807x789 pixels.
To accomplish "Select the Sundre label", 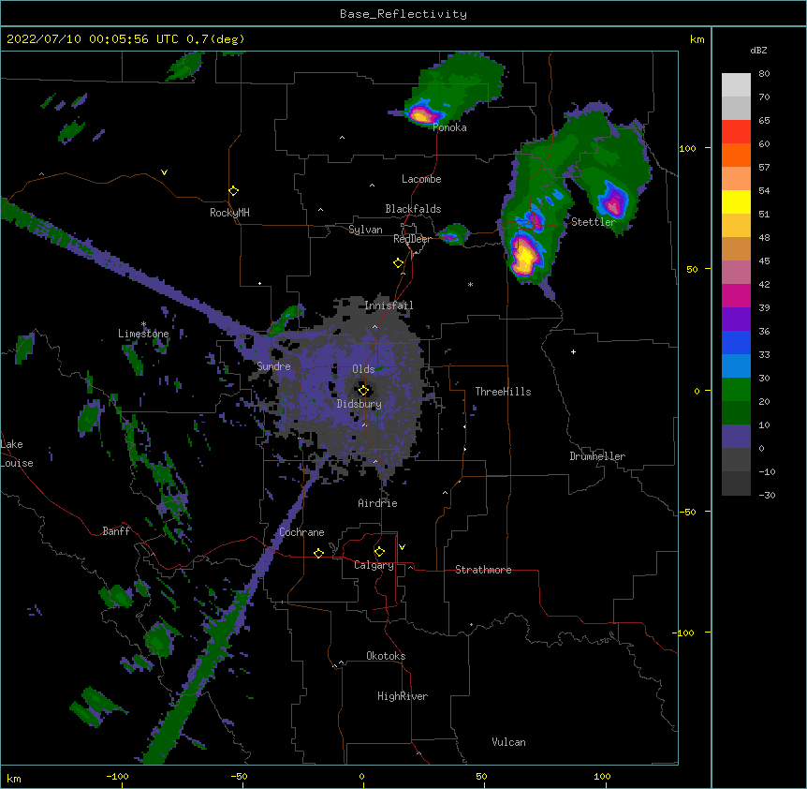I will pos(273,366).
